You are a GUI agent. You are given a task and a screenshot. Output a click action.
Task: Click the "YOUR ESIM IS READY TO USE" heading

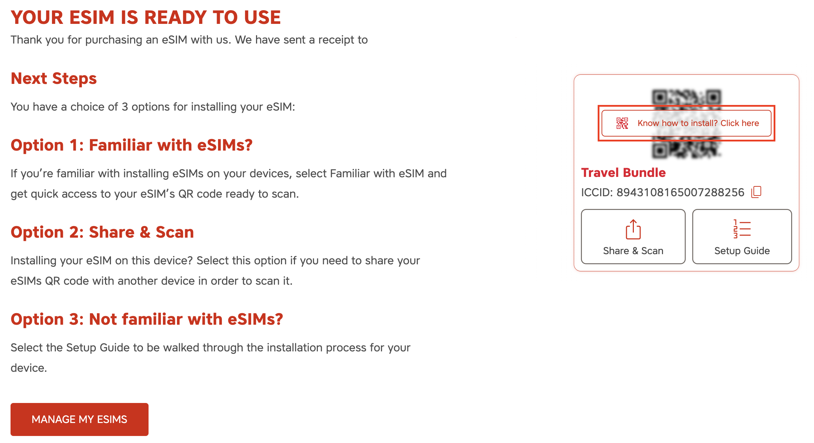coord(146,18)
